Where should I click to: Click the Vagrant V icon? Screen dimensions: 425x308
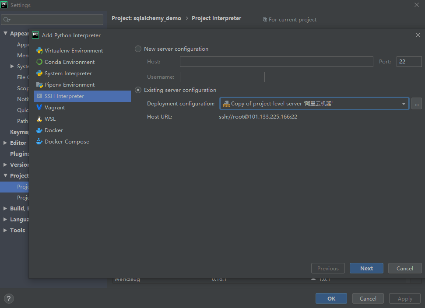pos(39,108)
